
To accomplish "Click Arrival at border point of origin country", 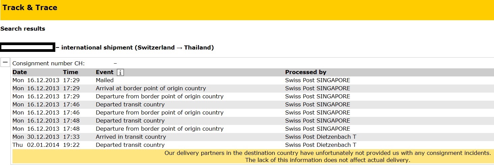I will pyautogui.click(x=151, y=89).
